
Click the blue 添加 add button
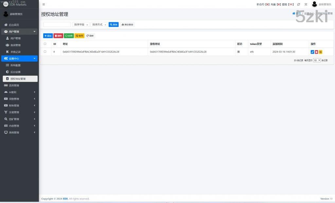48,36
